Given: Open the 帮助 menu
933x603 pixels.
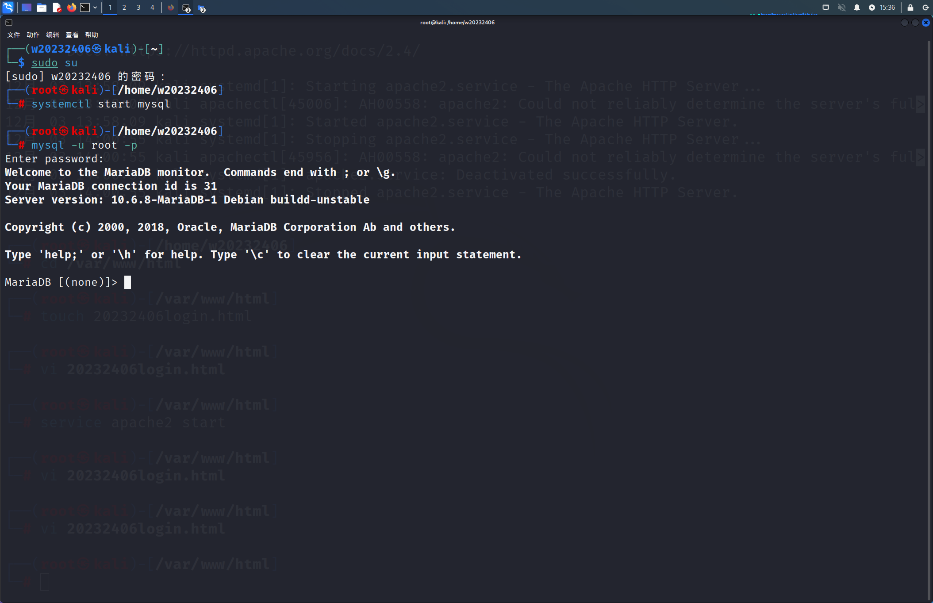Looking at the screenshot, I should click(x=92, y=35).
